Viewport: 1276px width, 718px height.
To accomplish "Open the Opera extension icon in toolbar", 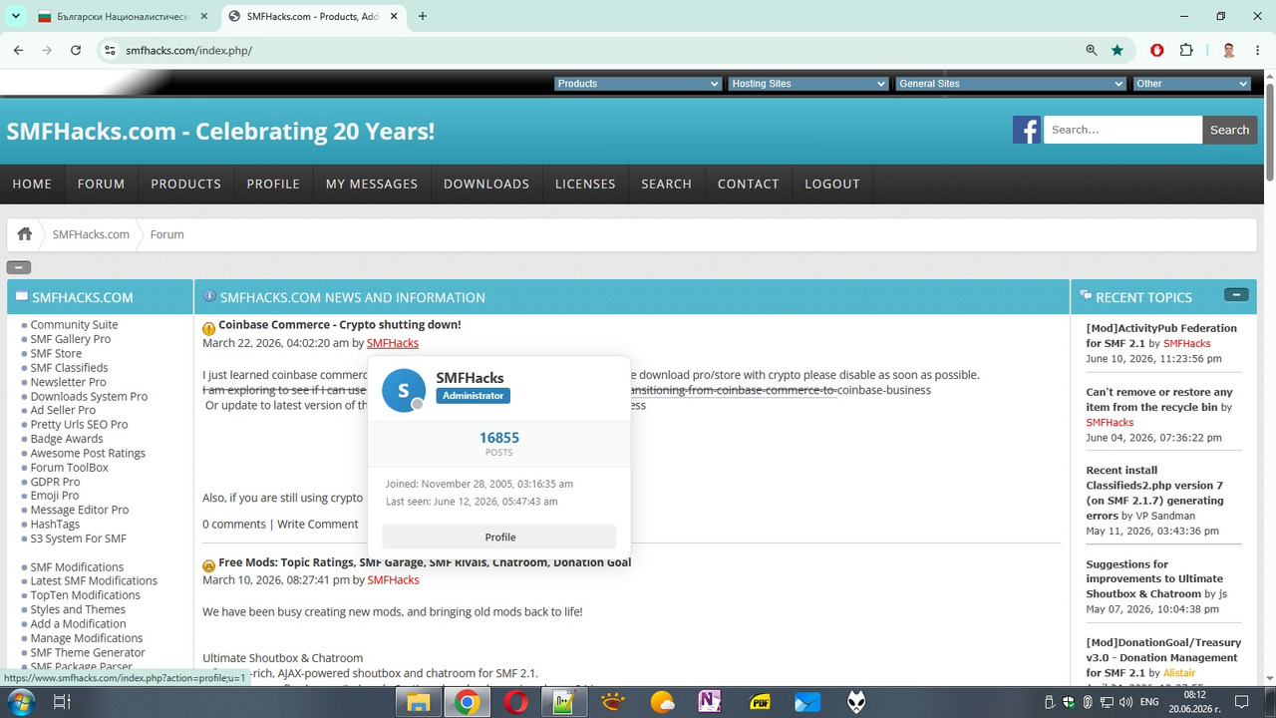I will 1157,50.
